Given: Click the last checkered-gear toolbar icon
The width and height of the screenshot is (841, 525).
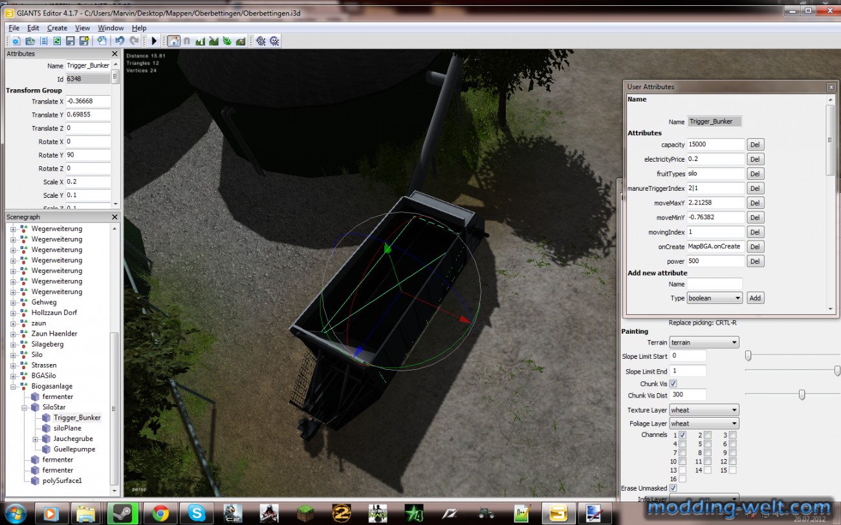Looking at the screenshot, I should [x=274, y=41].
